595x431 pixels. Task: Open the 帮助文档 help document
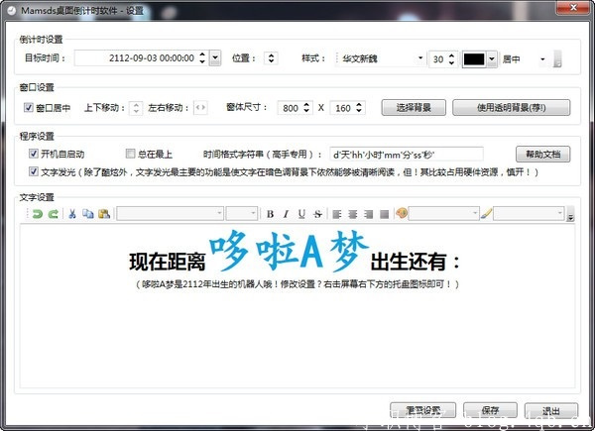pyautogui.click(x=543, y=155)
